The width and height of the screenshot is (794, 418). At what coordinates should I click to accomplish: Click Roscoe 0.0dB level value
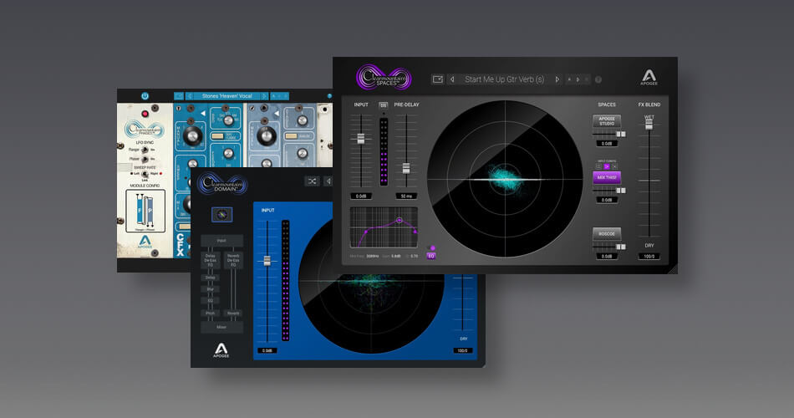607,257
